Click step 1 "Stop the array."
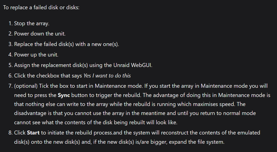 click(x=32, y=23)
